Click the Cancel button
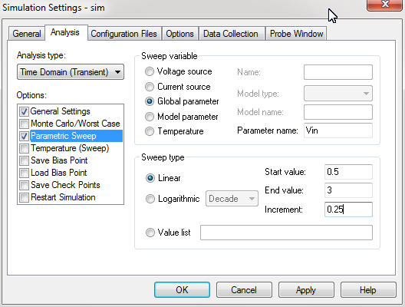The image size is (405, 307). [x=244, y=289]
